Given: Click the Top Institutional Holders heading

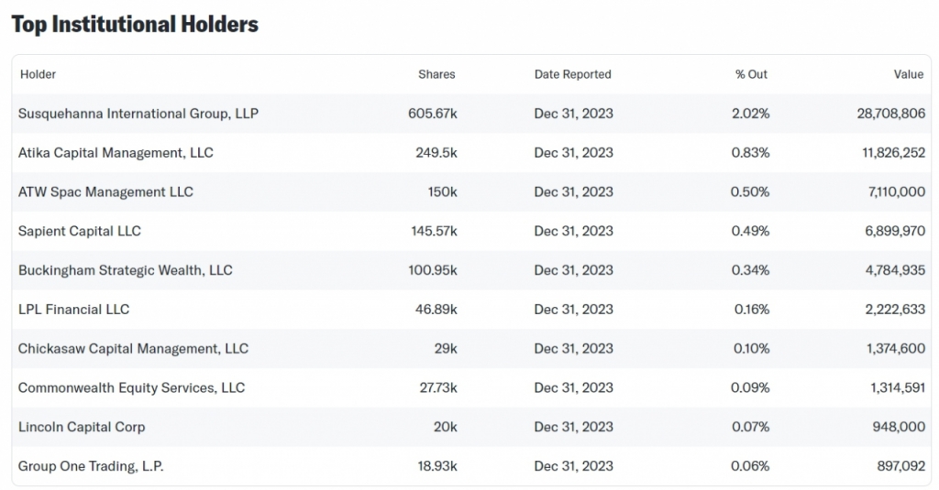Looking at the screenshot, I should 135,25.
